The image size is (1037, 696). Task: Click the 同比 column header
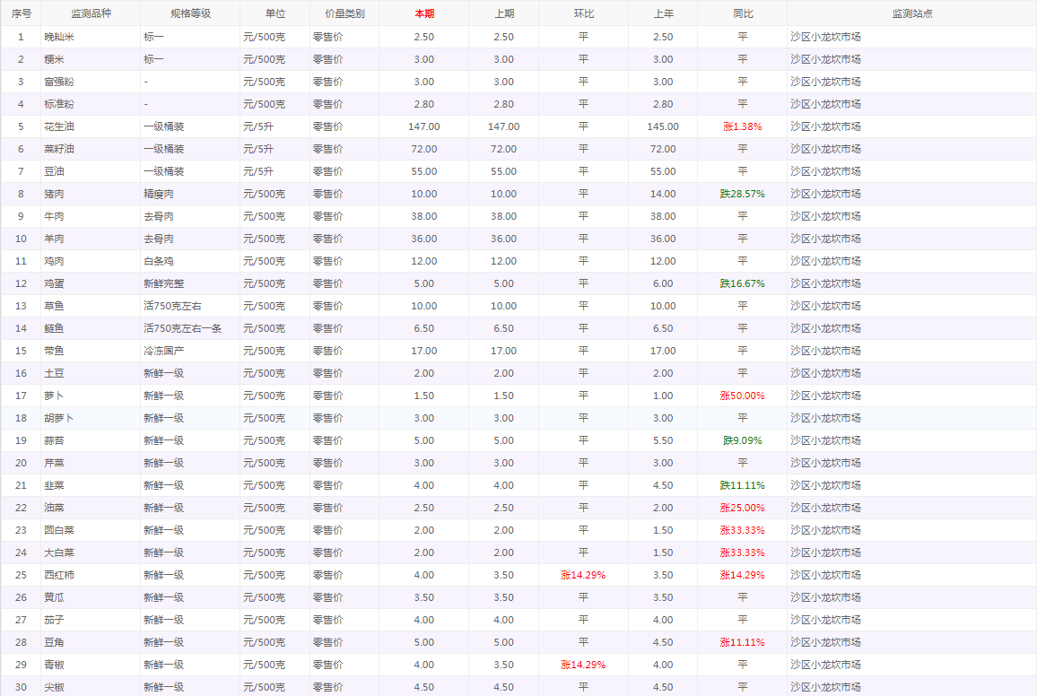[x=742, y=13]
